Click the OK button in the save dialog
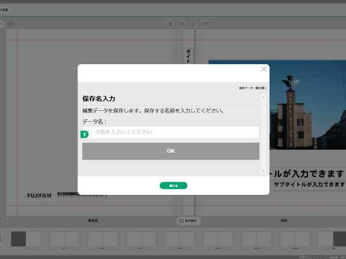The height and width of the screenshot is (259, 346). click(171, 151)
